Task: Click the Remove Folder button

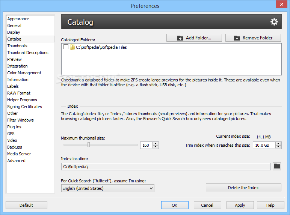Action: point(253,38)
